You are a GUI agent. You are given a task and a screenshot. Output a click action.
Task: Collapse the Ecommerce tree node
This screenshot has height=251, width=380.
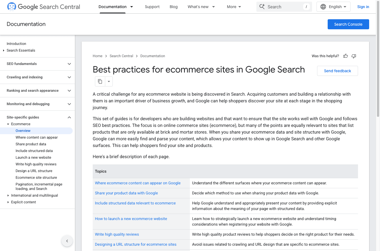click(x=8, y=124)
